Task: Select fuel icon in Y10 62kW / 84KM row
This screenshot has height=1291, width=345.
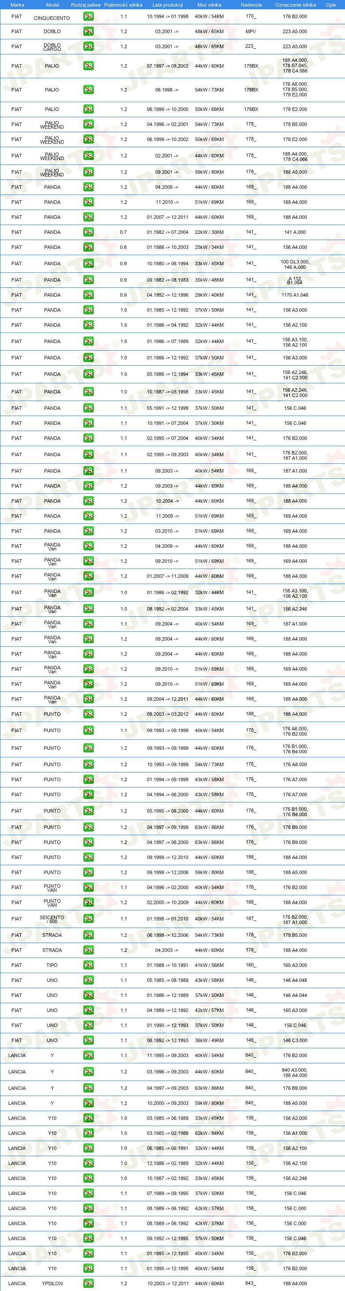Action: (89, 1133)
